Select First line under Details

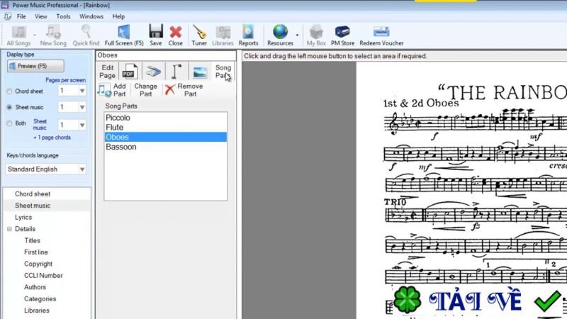pyautogui.click(x=36, y=252)
